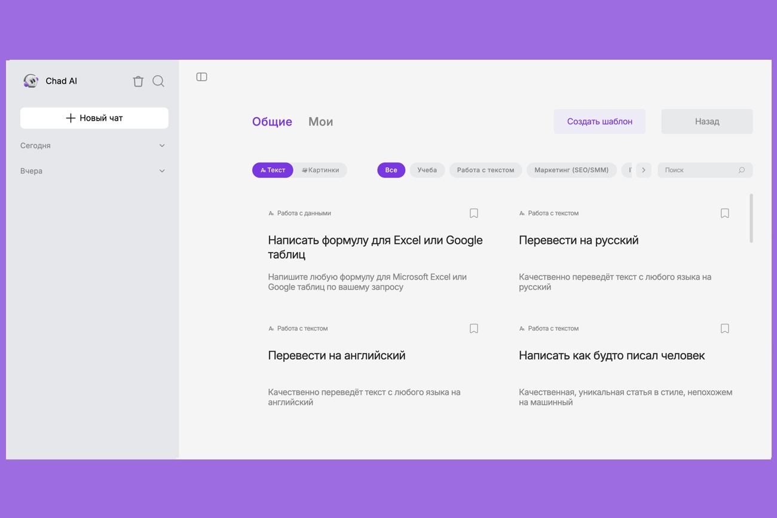This screenshot has height=518, width=777.
Task: Open the trash icon in the sidebar
Action: [138, 81]
